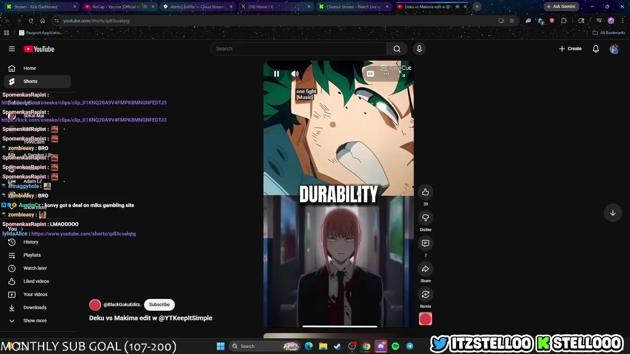The image size is (630, 354).
Task: Select Home in the sidebar
Action: coord(37,68)
